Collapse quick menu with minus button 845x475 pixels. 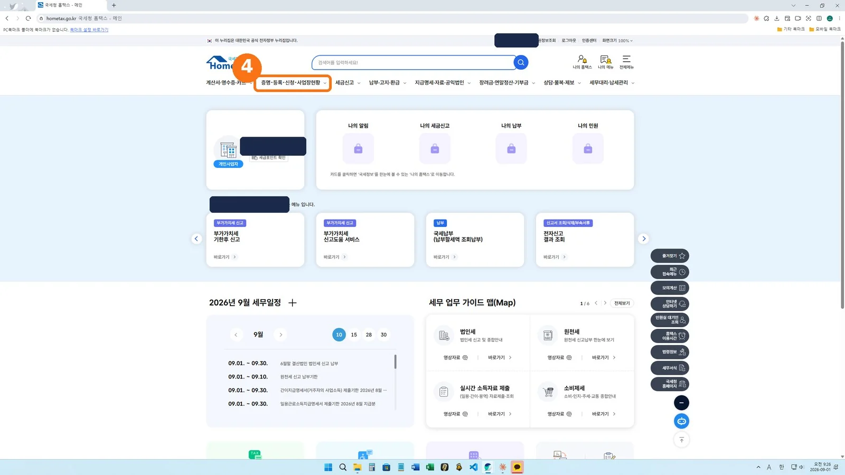pos(681,403)
